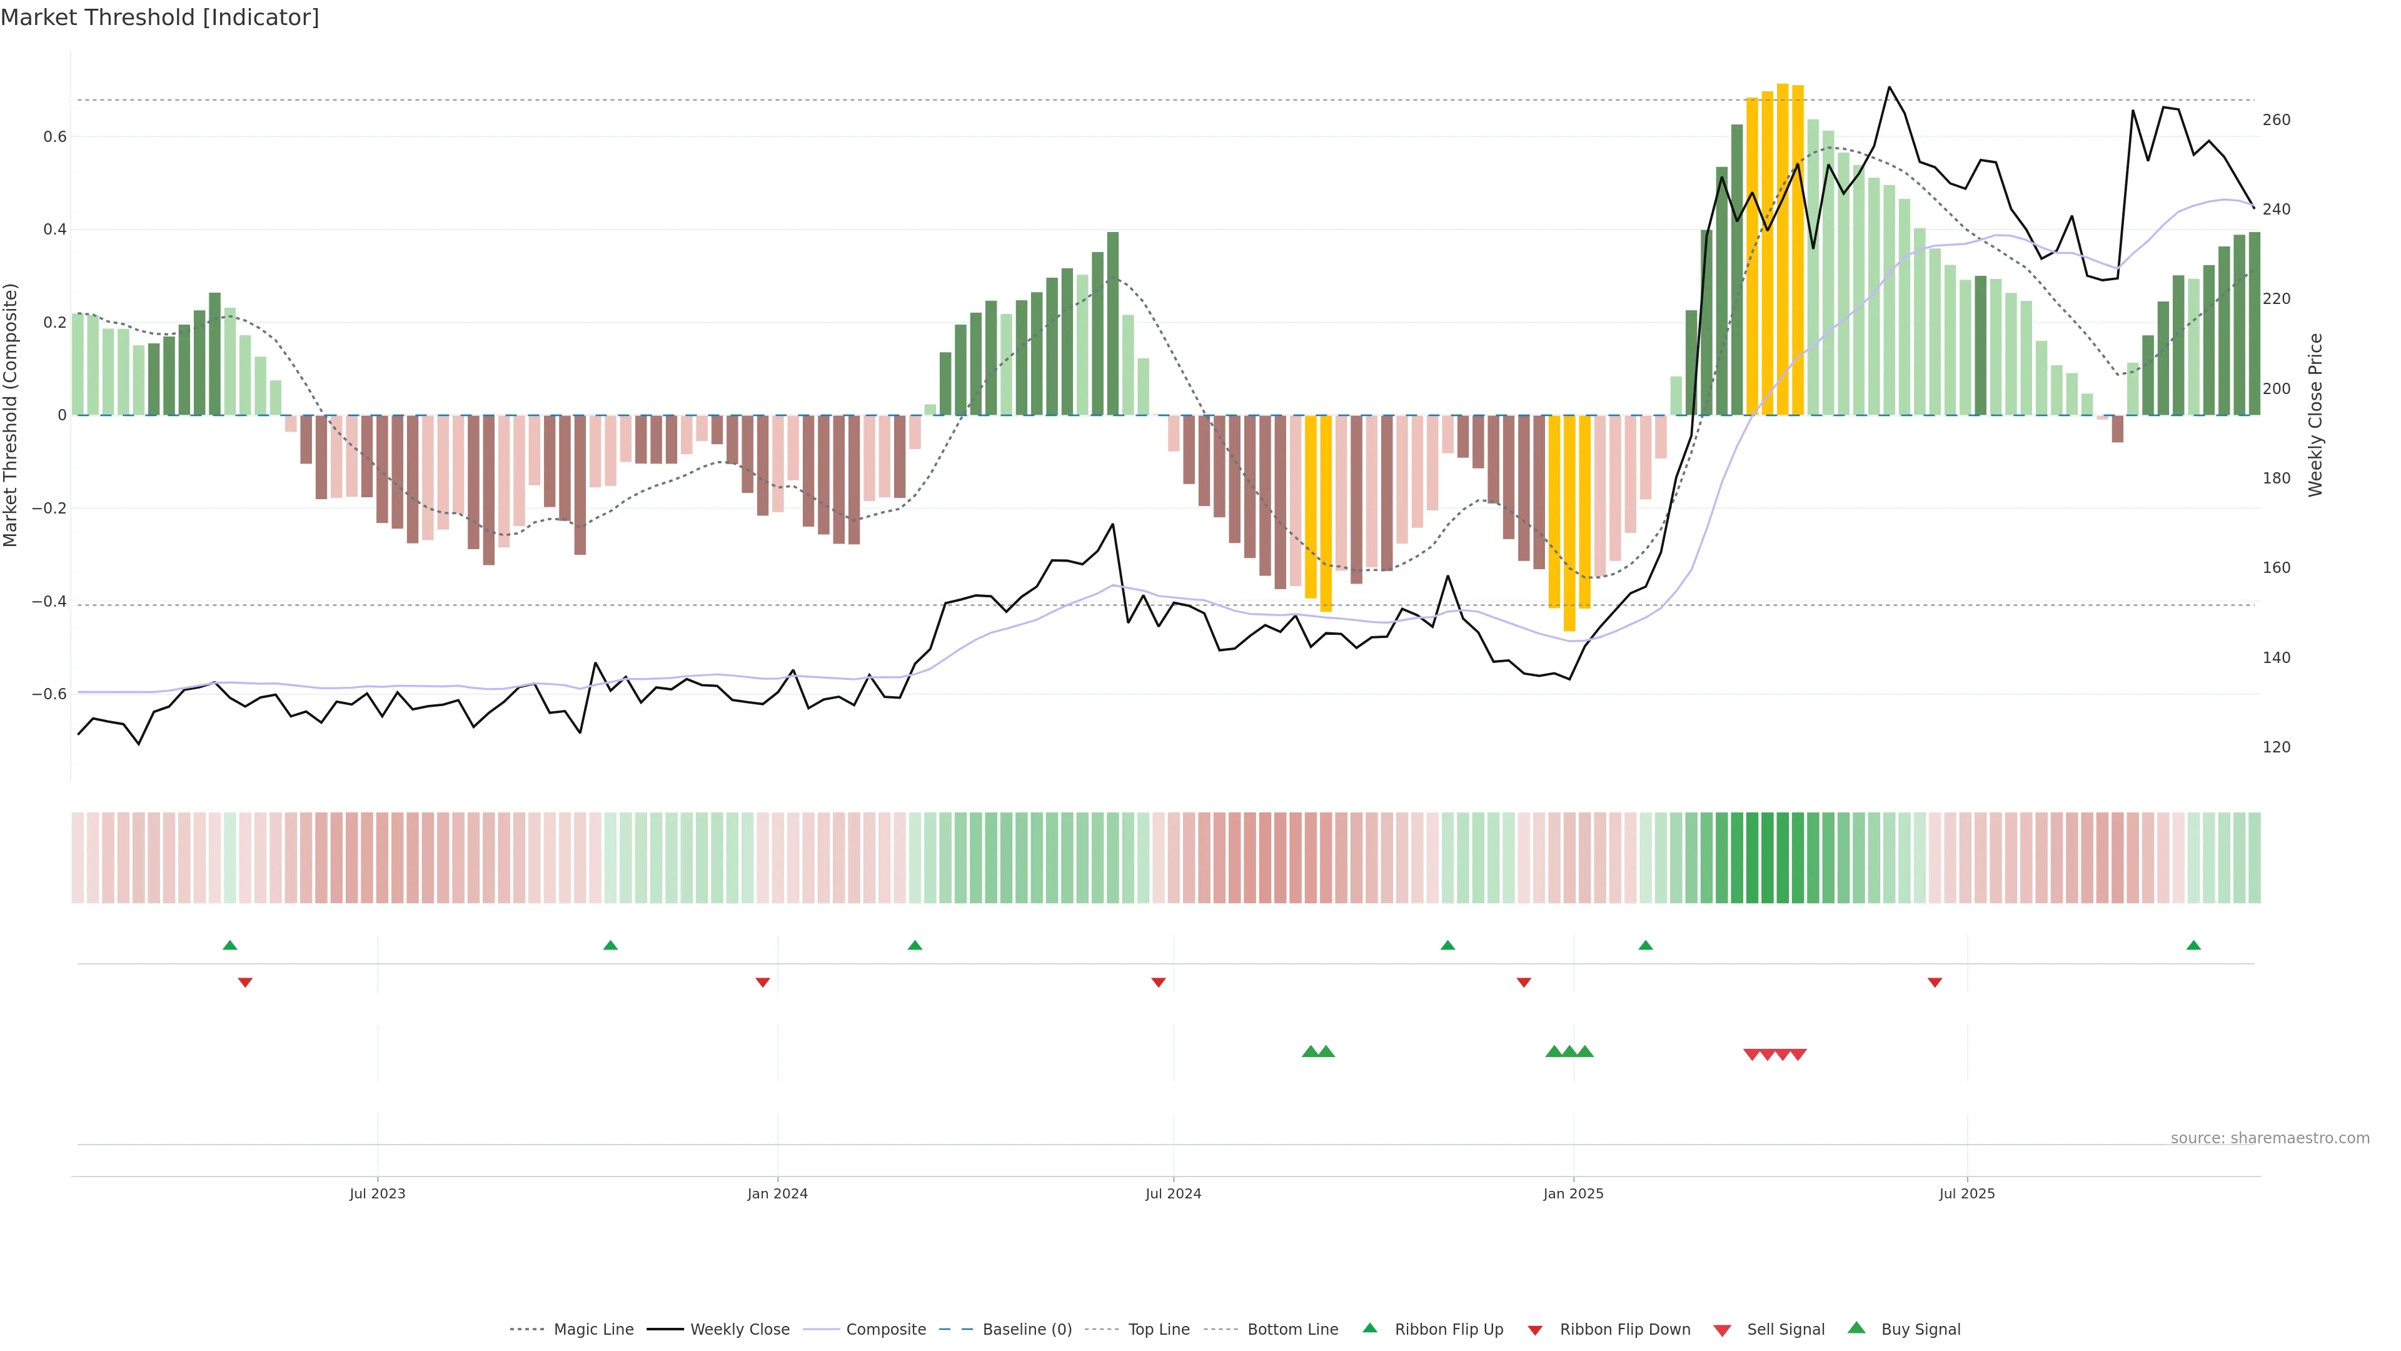Click the Weekly Close Price axis title
The width and height of the screenshot is (2401, 1351).
pyautogui.click(x=2315, y=415)
